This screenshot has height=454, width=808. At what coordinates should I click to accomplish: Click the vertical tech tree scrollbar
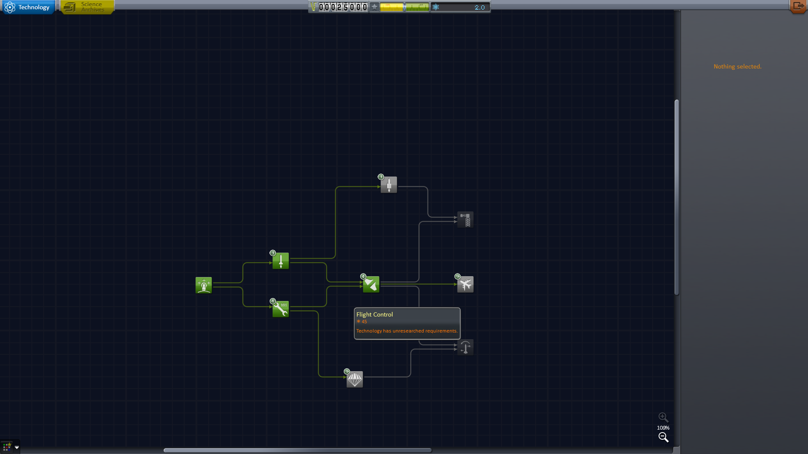pyautogui.click(x=677, y=198)
